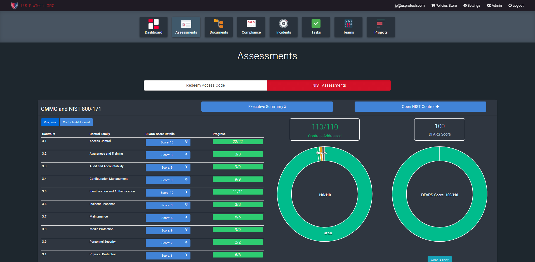
Task: Switch to the Controls Addressed tab
Action: pos(76,122)
